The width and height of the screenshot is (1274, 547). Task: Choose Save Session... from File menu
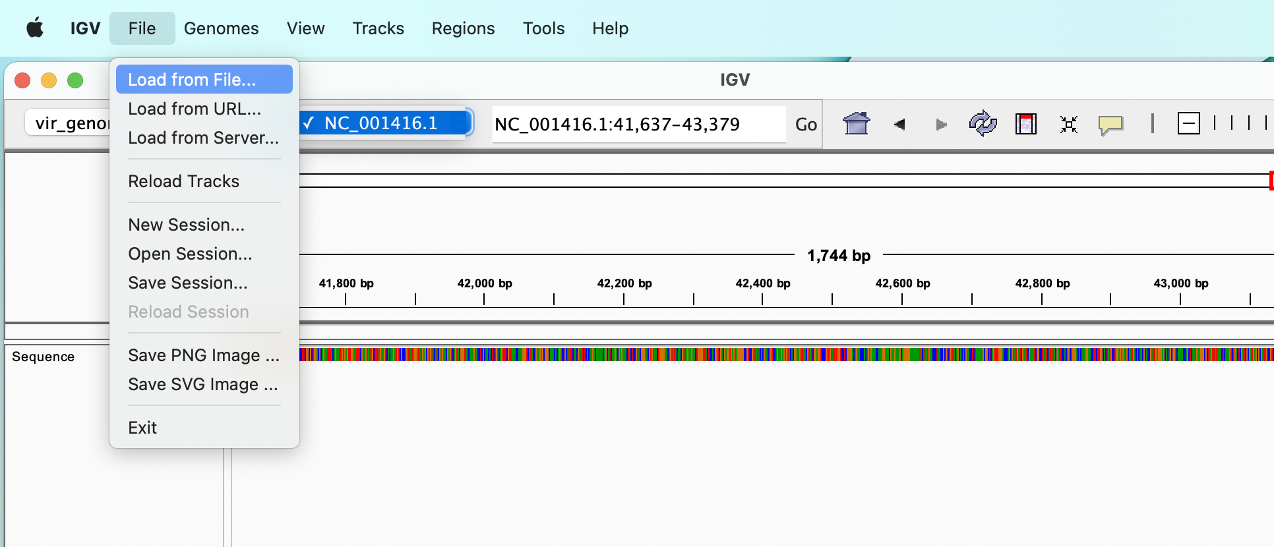tap(204, 283)
